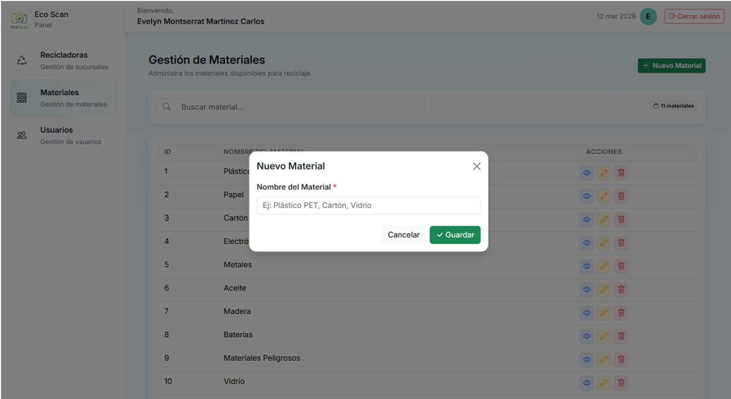Image resolution: width=731 pixels, height=399 pixels.
Task: Click the ID column header
Action: coord(167,151)
